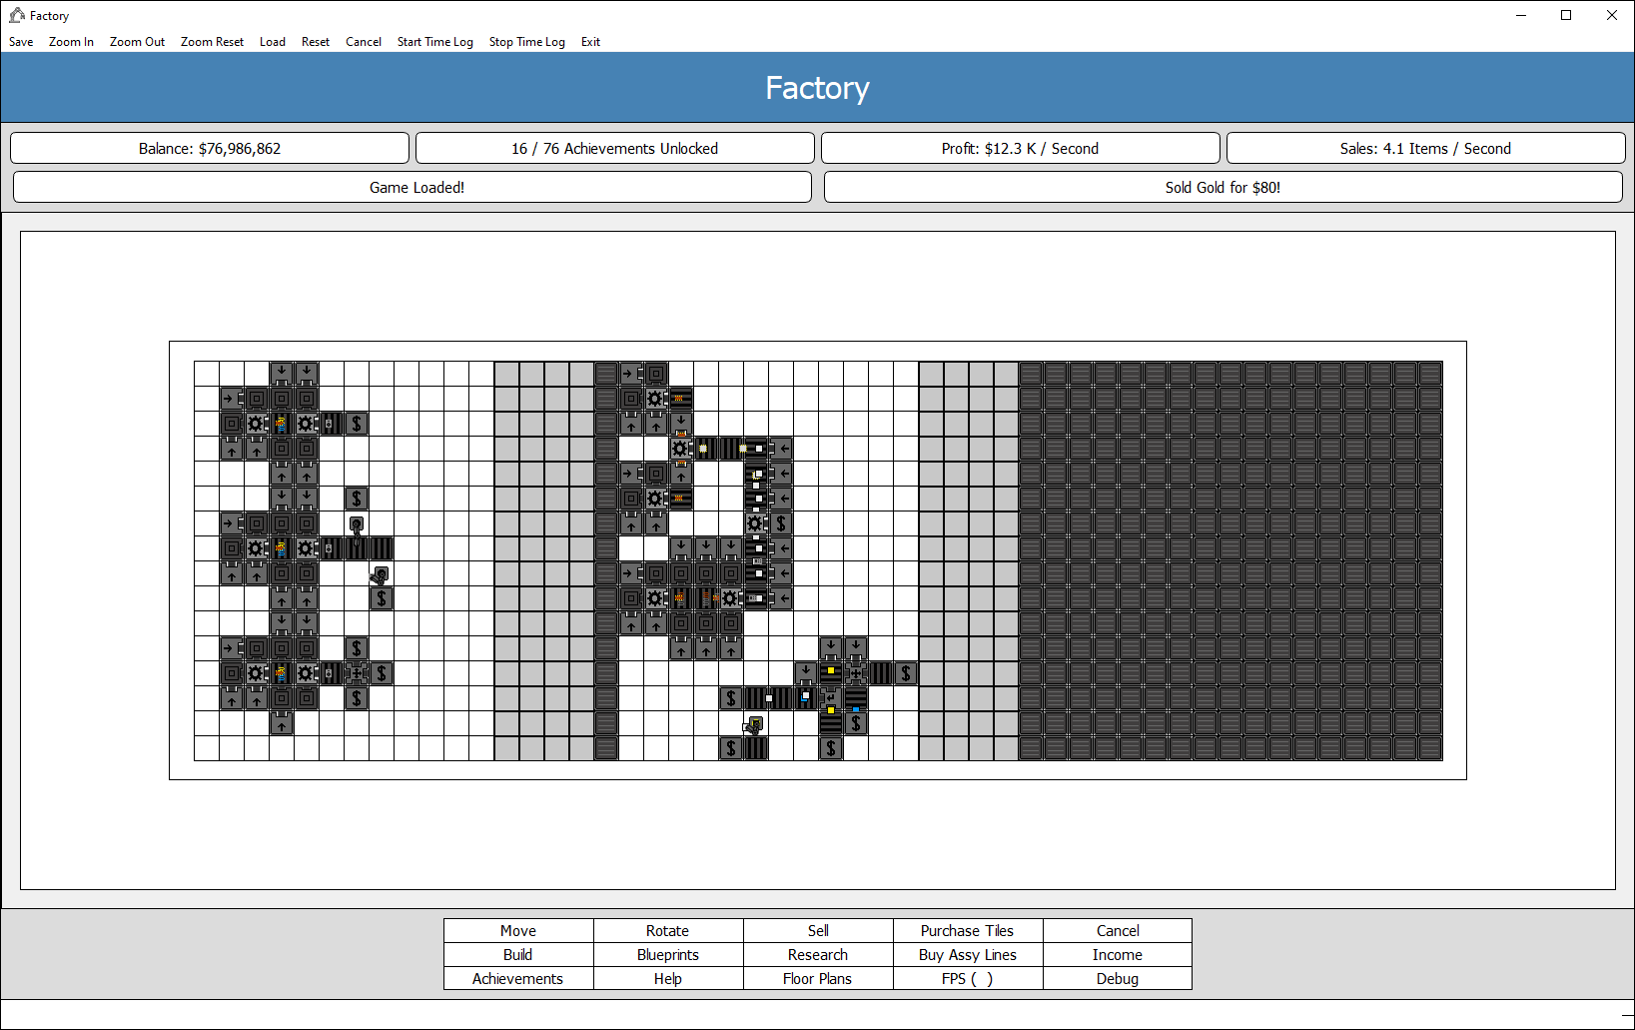Select a gear assembler machine tile
1635x1030 pixels.
coord(256,424)
